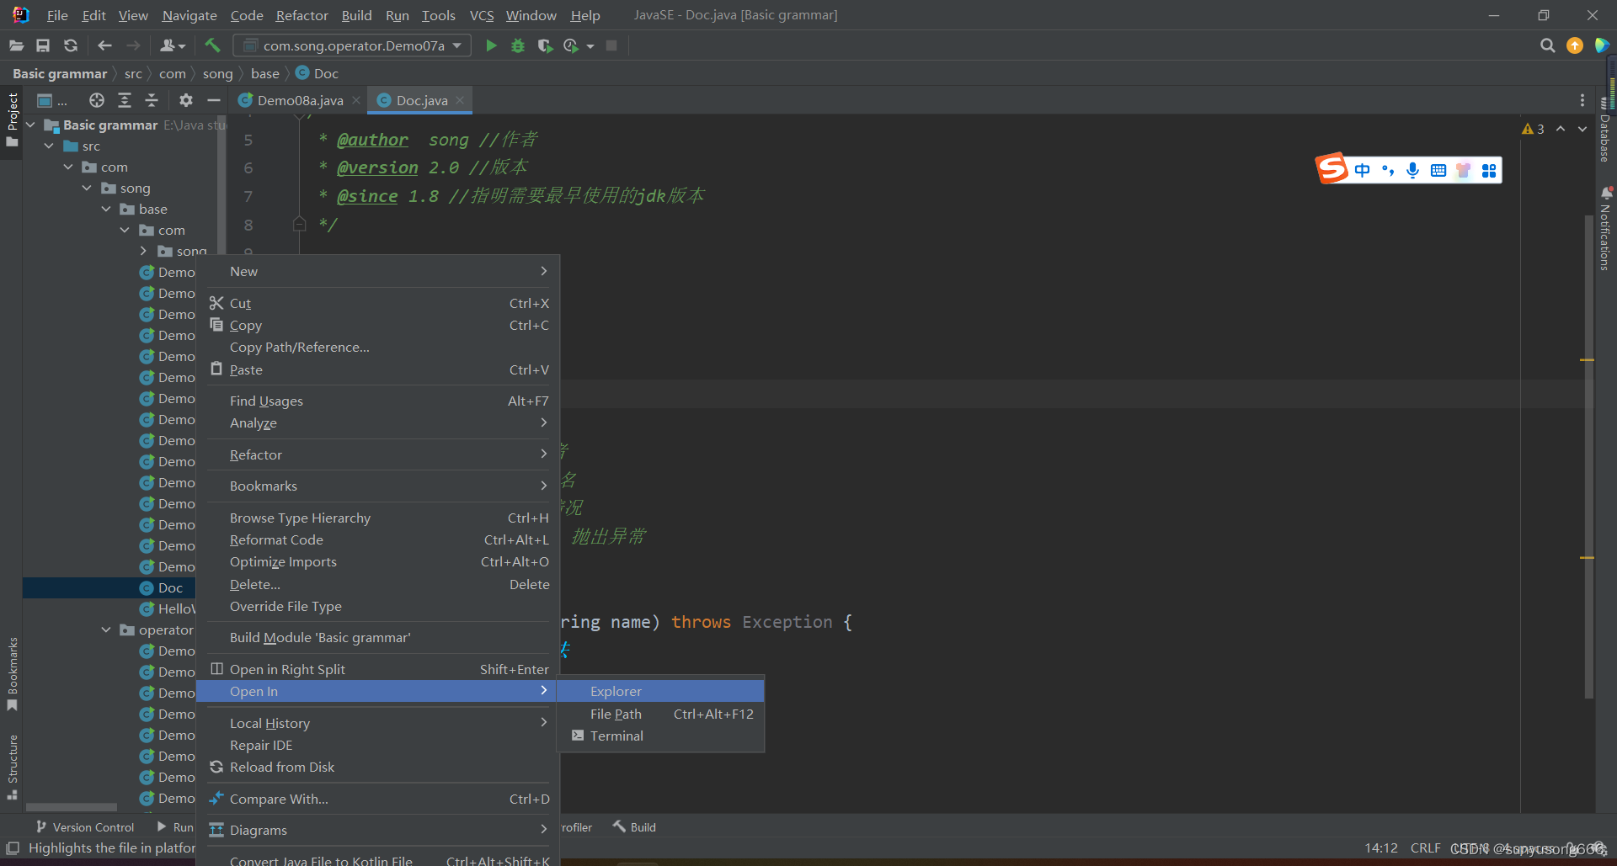1617x866 pixels.
Task: Click the CRLF line separator status item
Action: [x=1425, y=848]
